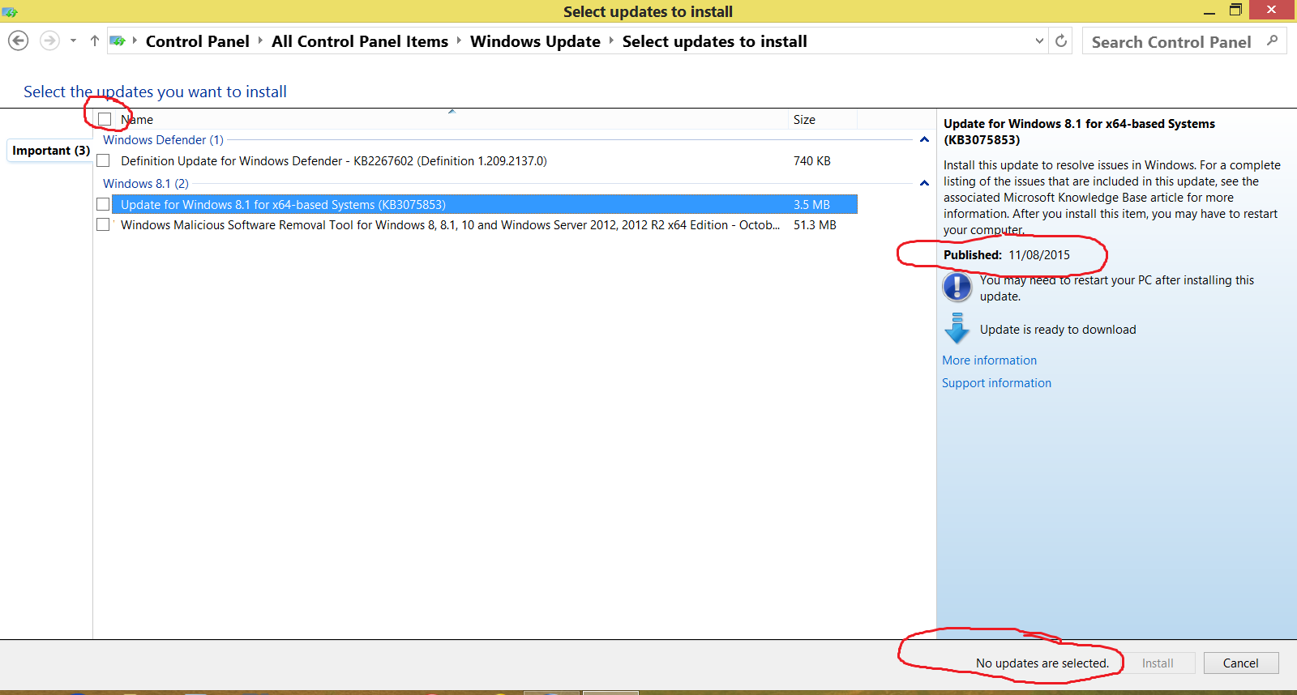1297x695 pixels.
Task: Open the address bar history dropdown
Action: (1040, 41)
